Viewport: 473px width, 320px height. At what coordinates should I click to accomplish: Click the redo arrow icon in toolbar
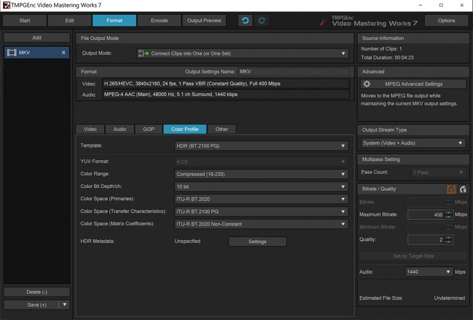[x=262, y=20]
